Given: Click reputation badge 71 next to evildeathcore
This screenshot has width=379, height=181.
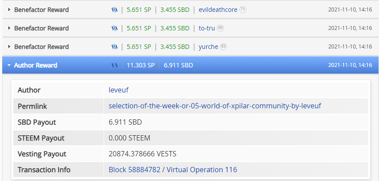Looking at the screenshot, I should coord(243,10).
